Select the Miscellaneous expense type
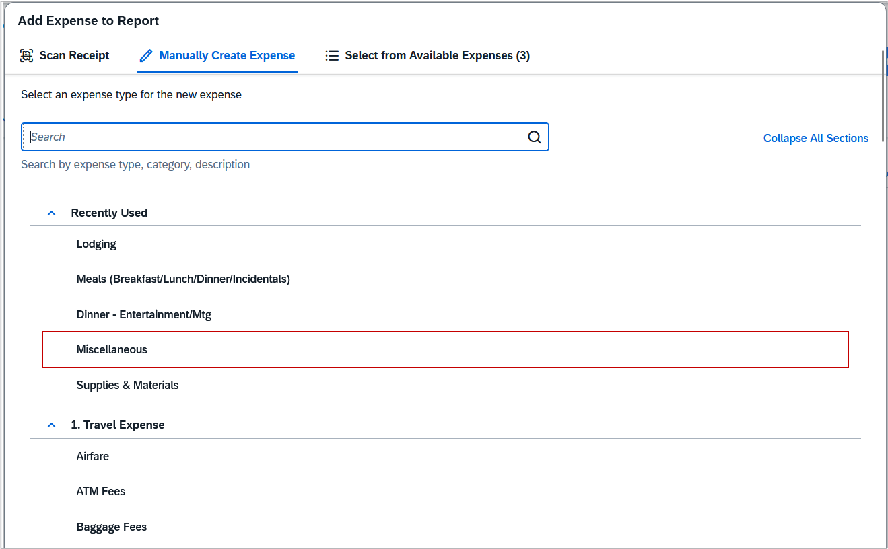Screen dimensions: 888x549 click(112, 349)
